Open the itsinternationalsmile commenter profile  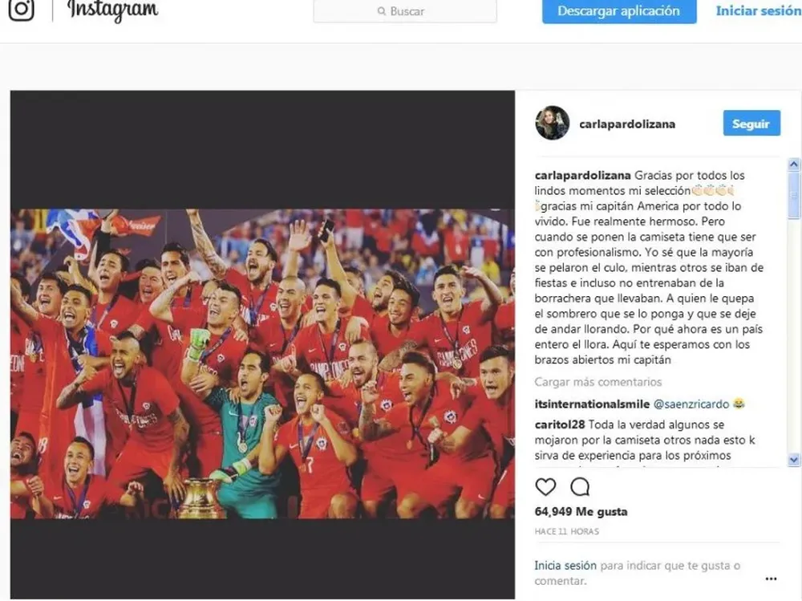[x=592, y=404]
